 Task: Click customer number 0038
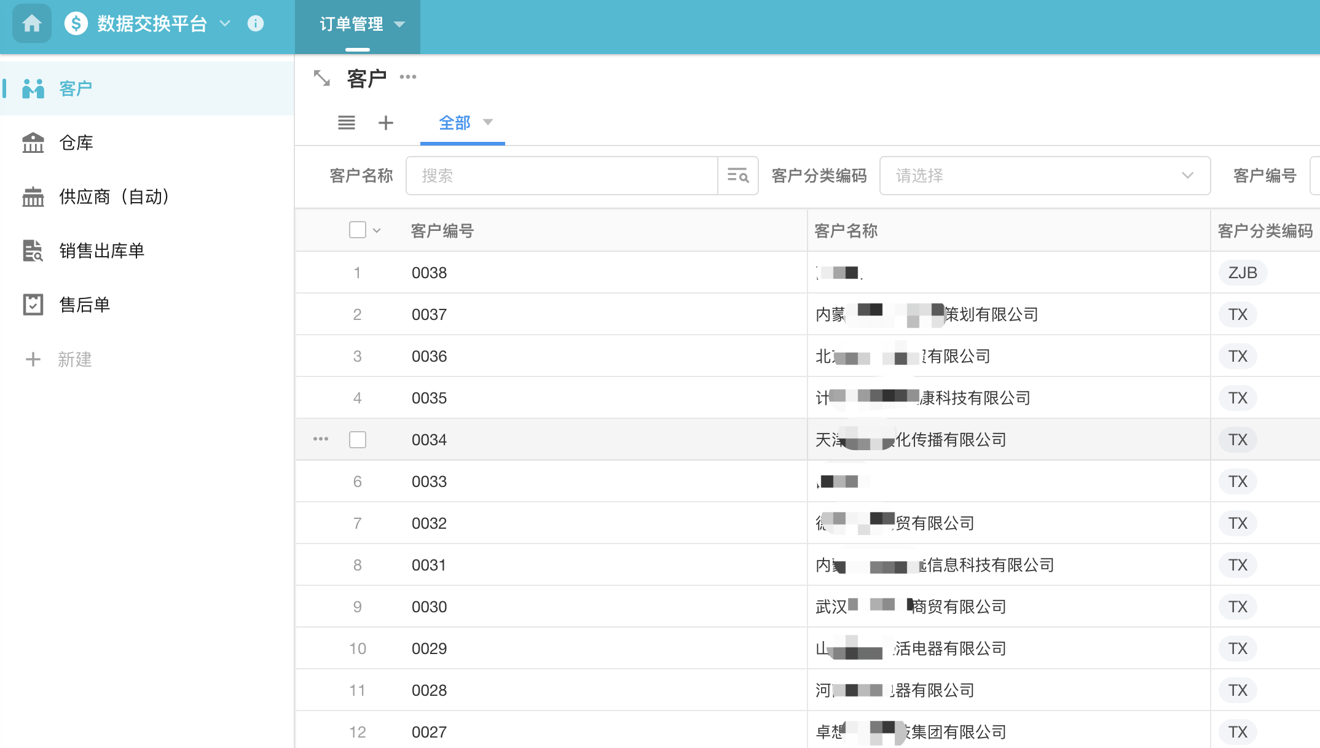point(429,273)
